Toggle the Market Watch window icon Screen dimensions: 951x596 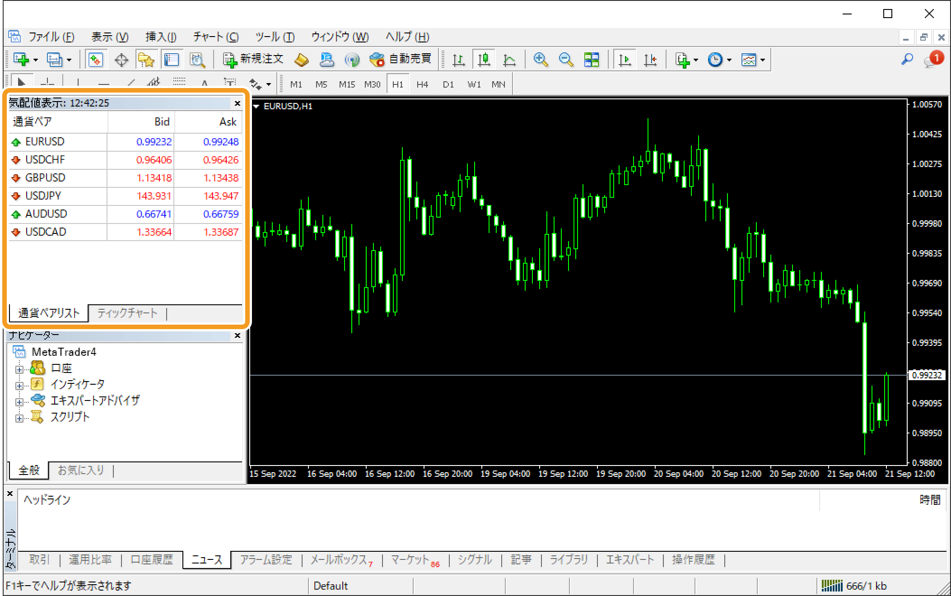pos(96,60)
